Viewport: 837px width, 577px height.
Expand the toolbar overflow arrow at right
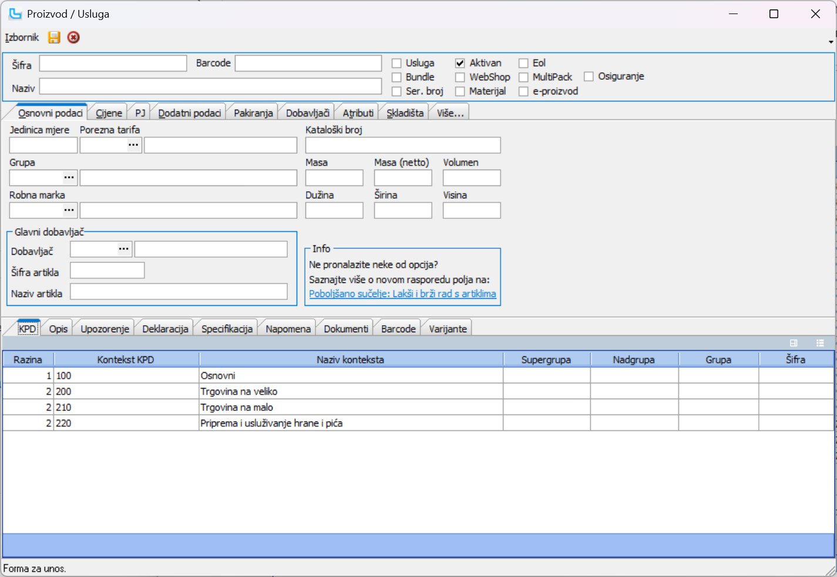click(x=831, y=42)
